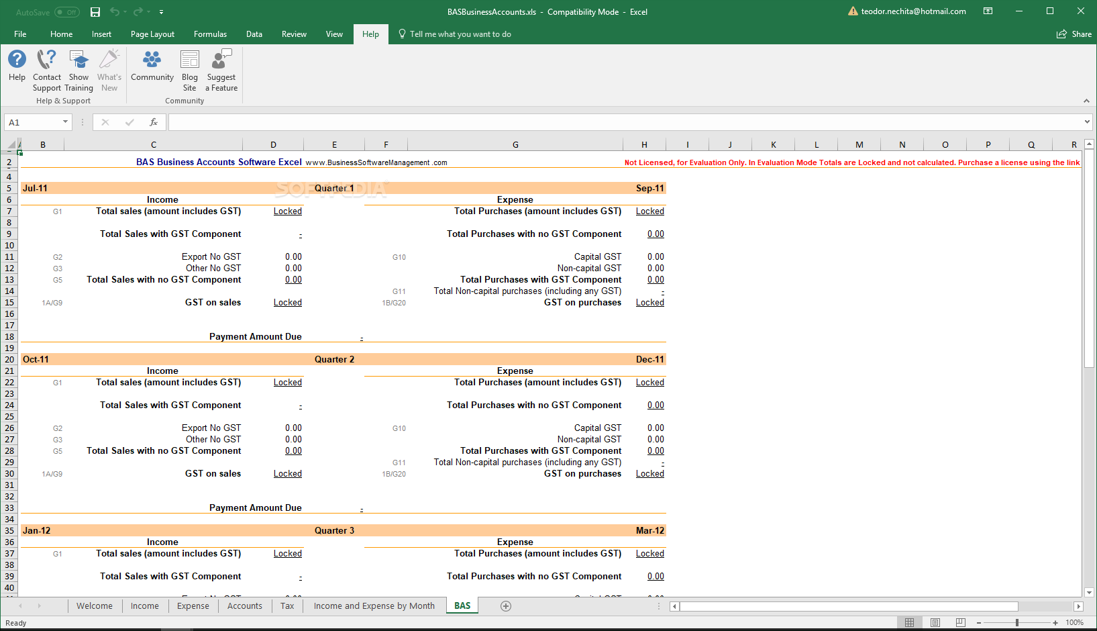The height and width of the screenshot is (631, 1097).
Task: Expand the formula bar chevron
Action: pos(1087,122)
